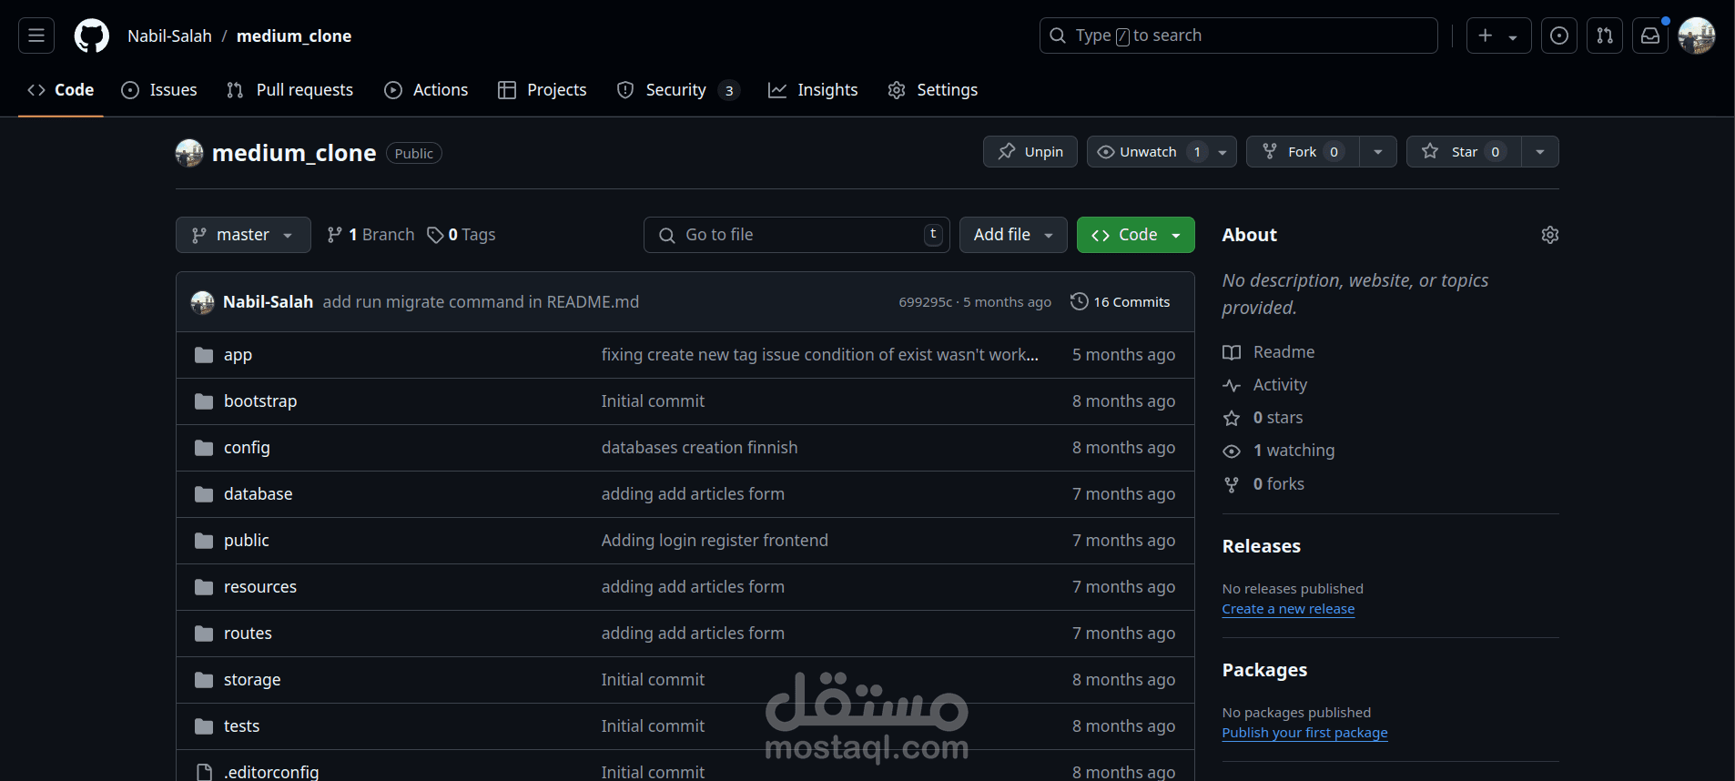The image size is (1735, 781).
Task: Open the Activity link in About
Action: click(1264, 385)
